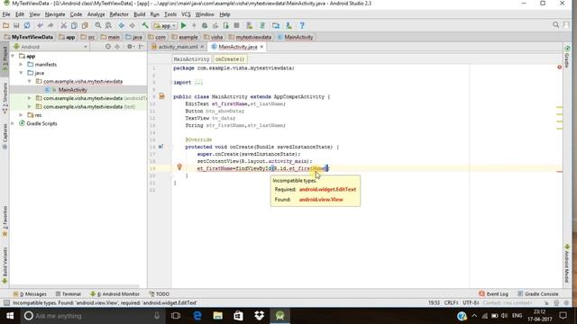Click the red error indicator at editor top right

559,67
